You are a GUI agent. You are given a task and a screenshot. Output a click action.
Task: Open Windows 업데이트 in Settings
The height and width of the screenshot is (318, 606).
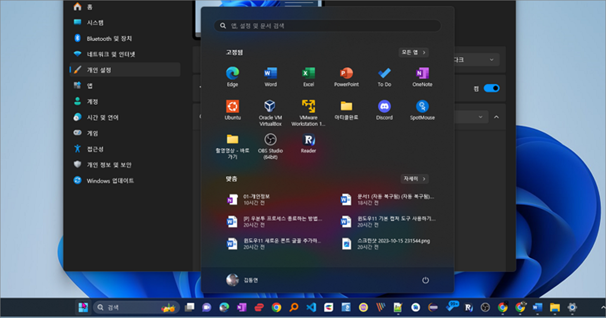tap(125, 180)
